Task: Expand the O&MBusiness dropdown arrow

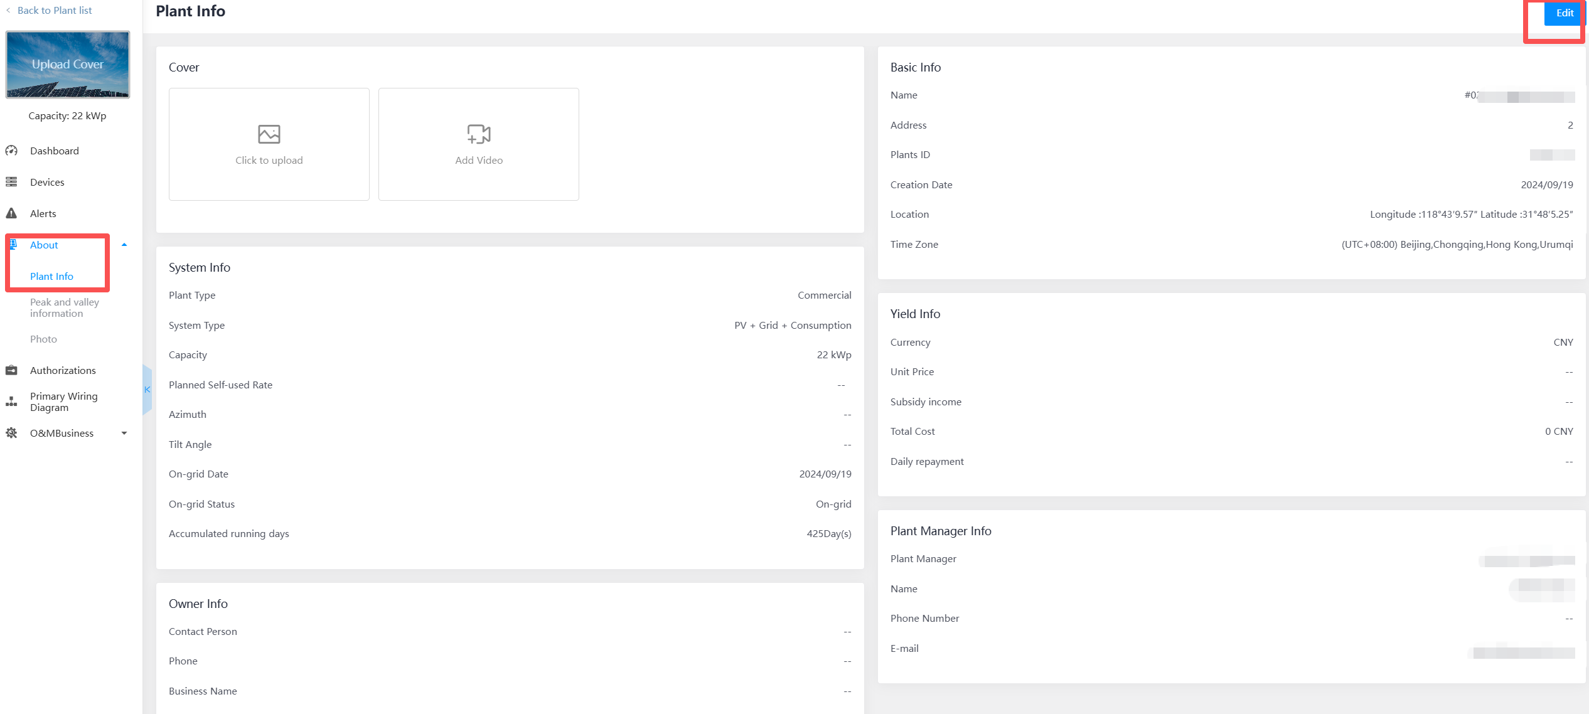Action: pyautogui.click(x=124, y=433)
